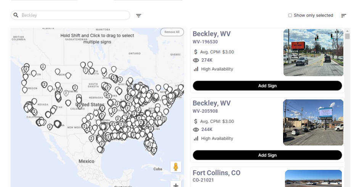Click the sign list scrollbar thumb
The width and height of the screenshot is (351, 187).
[x=347, y=37]
